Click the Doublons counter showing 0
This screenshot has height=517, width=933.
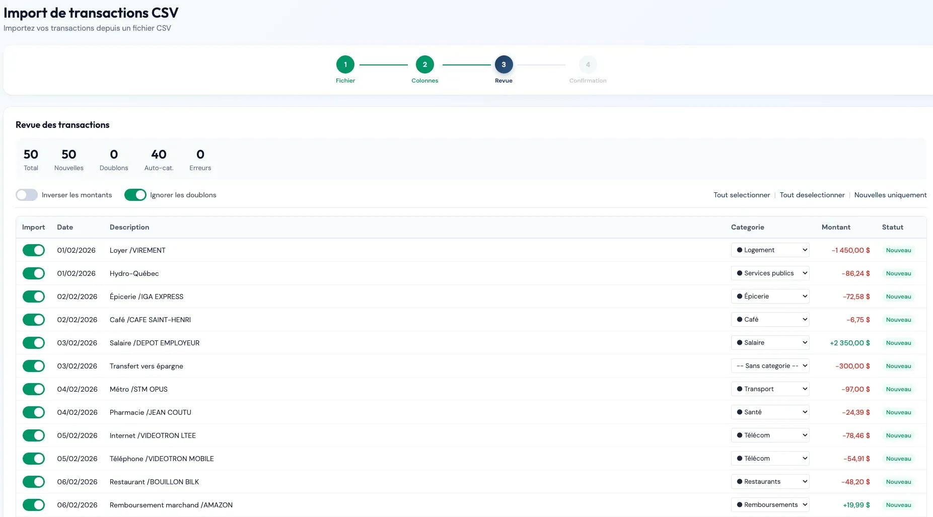point(114,159)
